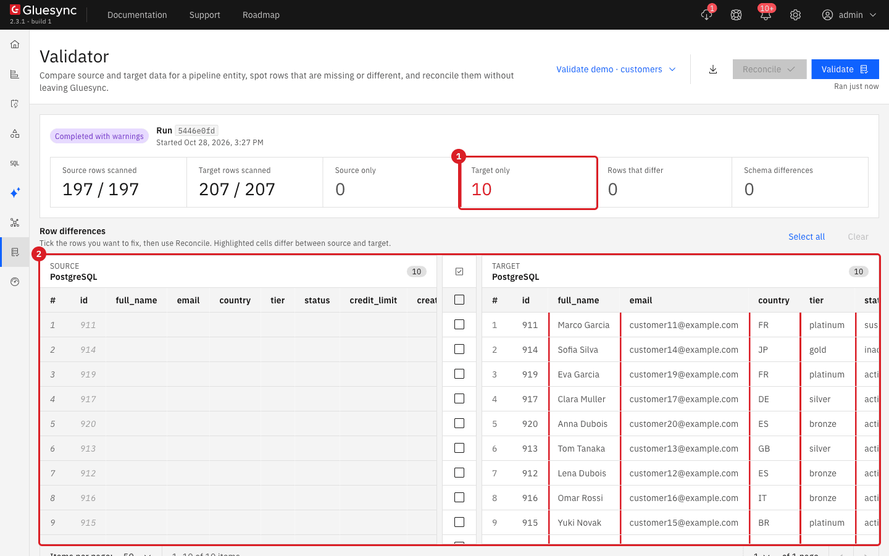The height and width of the screenshot is (556, 889).
Task: Click the cloud download updates icon
Action: click(x=707, y=15)
